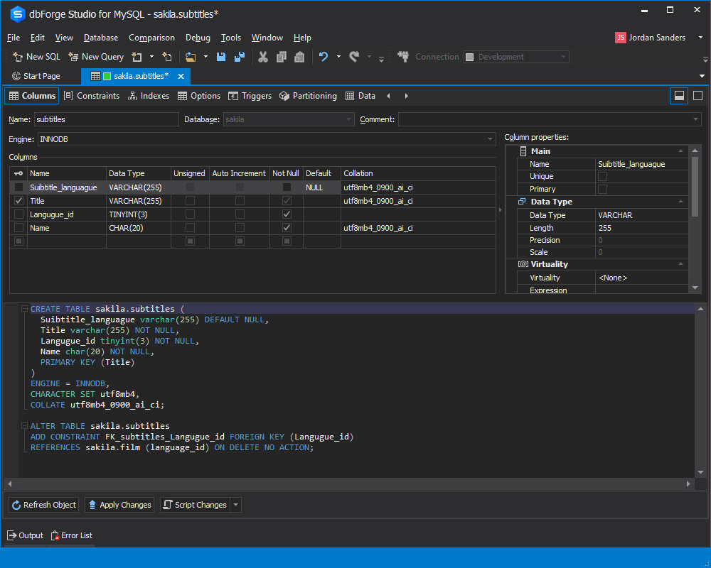711x568 pixels.
Task: Toggle primary key checkbox for Title row
Action: 18,201
